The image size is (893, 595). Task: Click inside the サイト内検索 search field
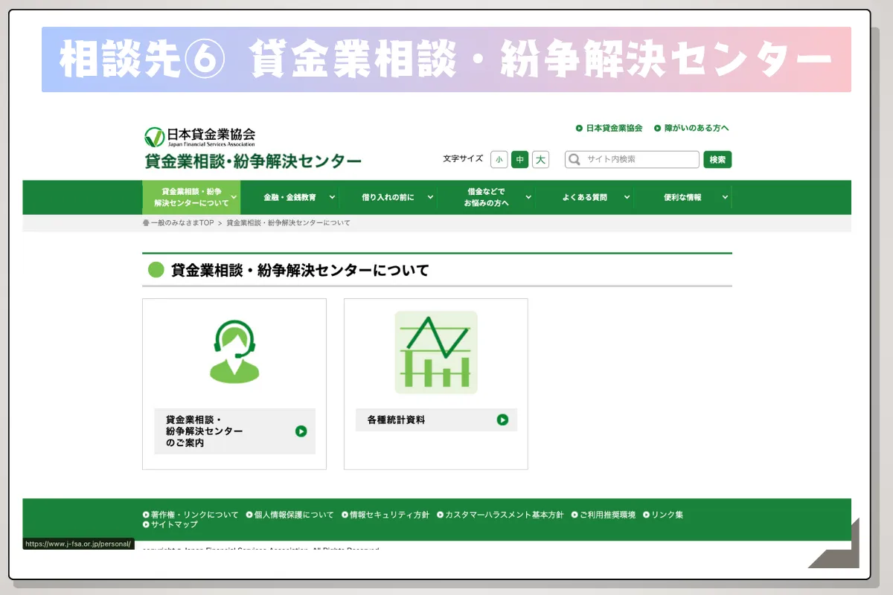pos(633,159)
